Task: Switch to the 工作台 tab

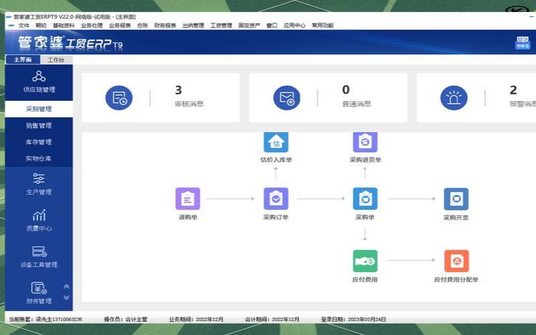Action: click(56, 60)
